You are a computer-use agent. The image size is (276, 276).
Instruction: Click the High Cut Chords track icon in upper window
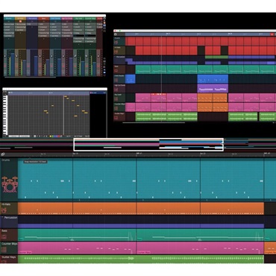point(116,90)
